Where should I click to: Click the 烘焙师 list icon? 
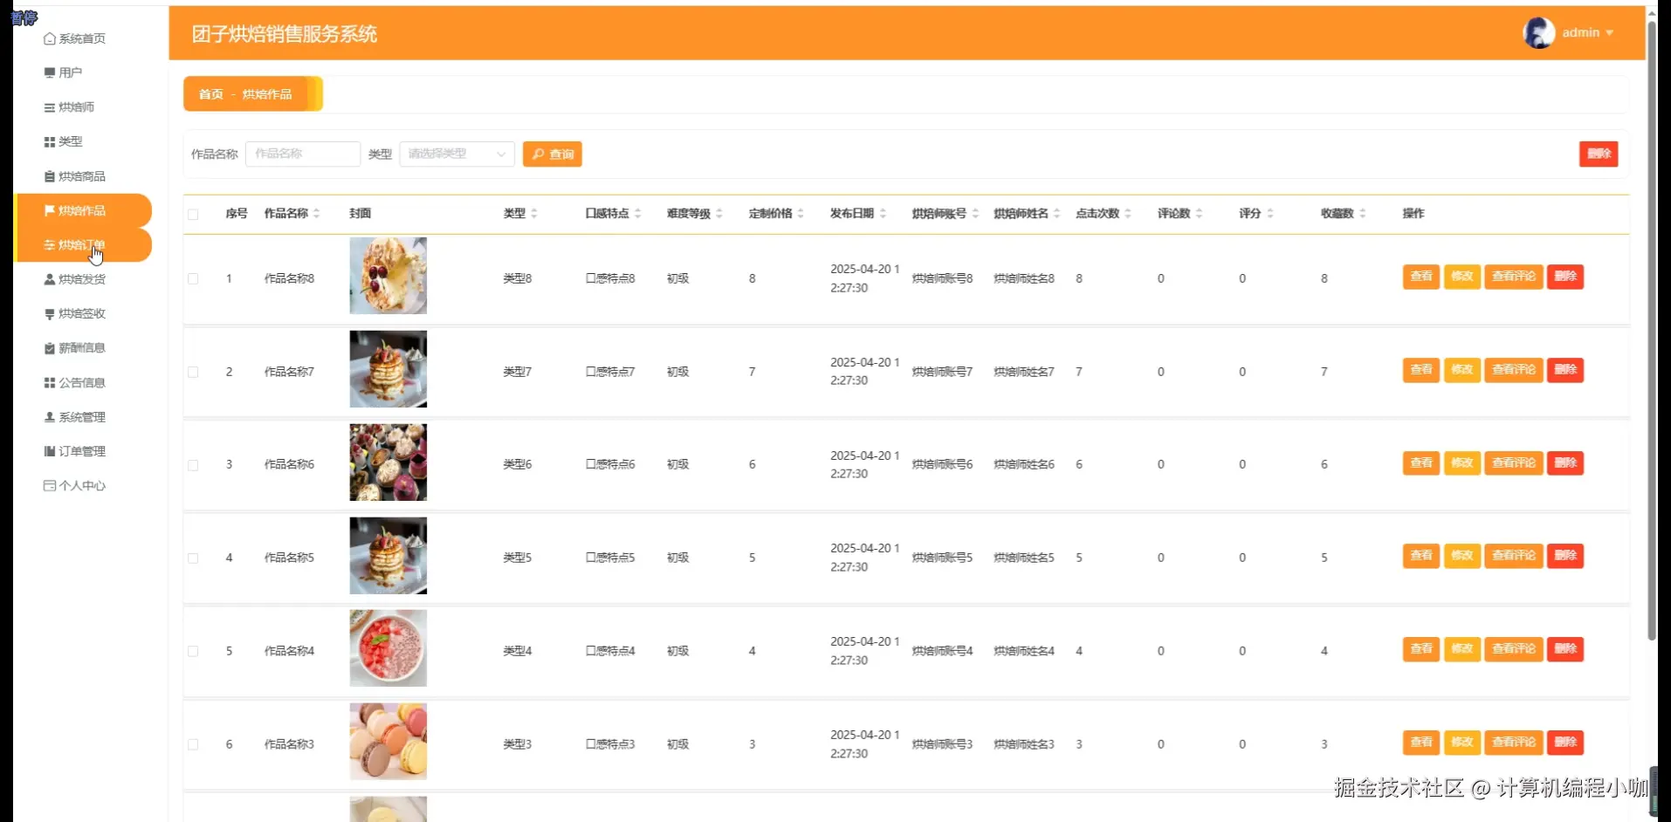point(50,107)
